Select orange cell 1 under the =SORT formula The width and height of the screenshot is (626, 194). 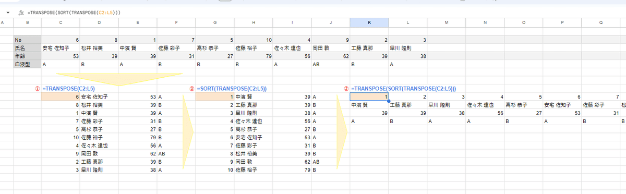(x=215, y=96)
